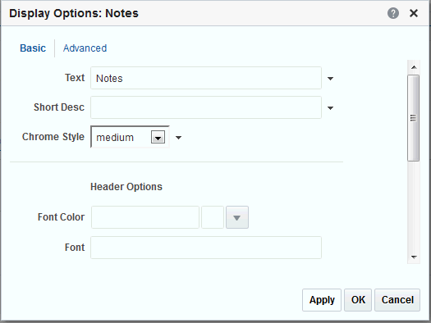Viewport: 431px width, 323px height.
Task: Open the help question mark icon
Action: [393, 13]
